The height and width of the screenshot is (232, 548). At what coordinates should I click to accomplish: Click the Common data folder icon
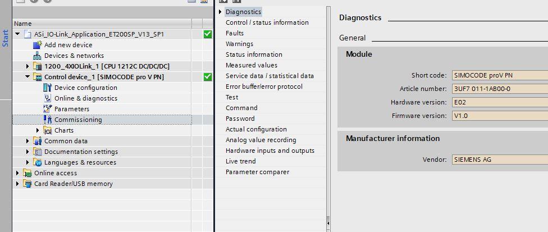pos(38,141)
